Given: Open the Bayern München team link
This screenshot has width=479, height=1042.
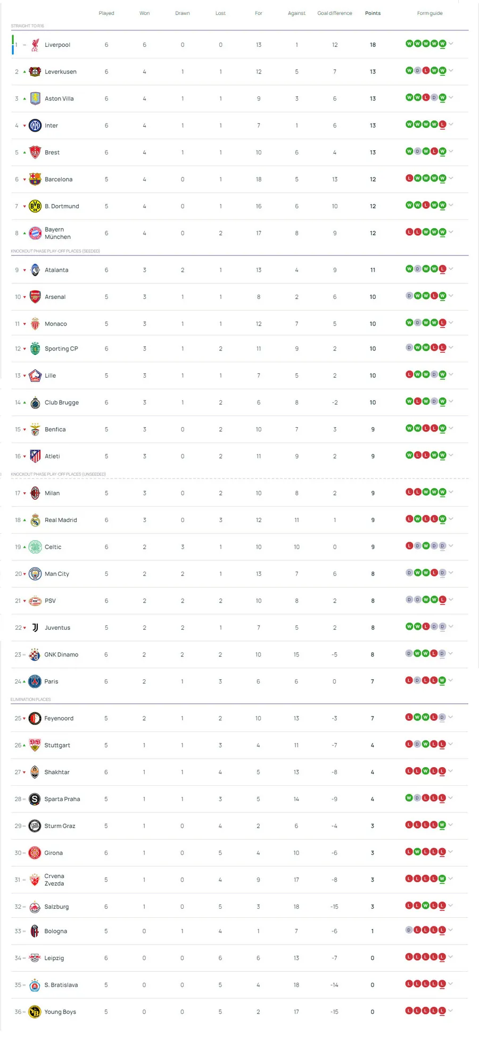Looking at the screenshot, I should (57, 233).
